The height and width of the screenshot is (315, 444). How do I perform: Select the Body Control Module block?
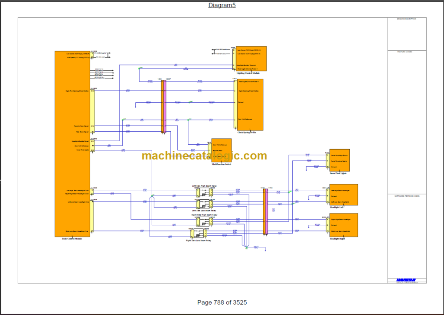click(x=72, y=143)
